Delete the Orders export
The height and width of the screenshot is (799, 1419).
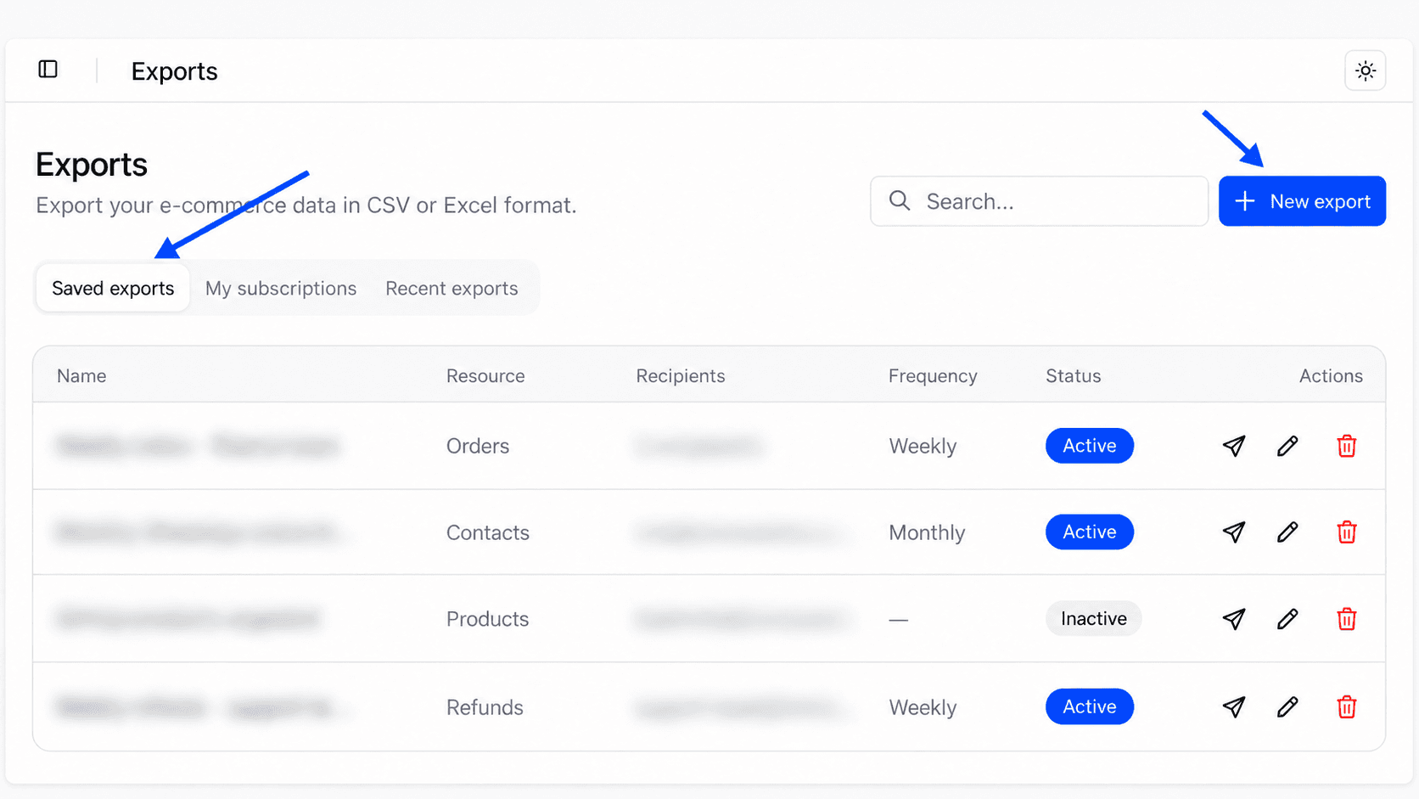click(1347, 446)
